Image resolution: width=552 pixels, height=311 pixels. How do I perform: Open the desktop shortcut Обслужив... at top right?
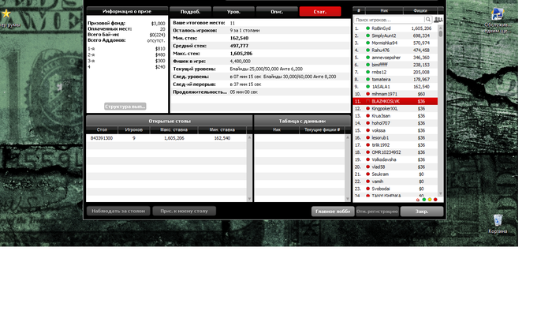coord(498,21)
